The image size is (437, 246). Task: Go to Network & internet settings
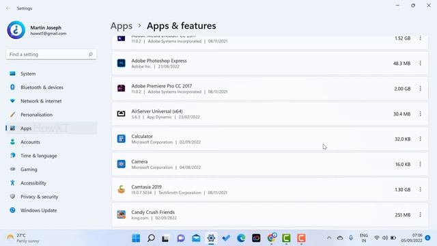pyautogui.click(x=51, y=101)
